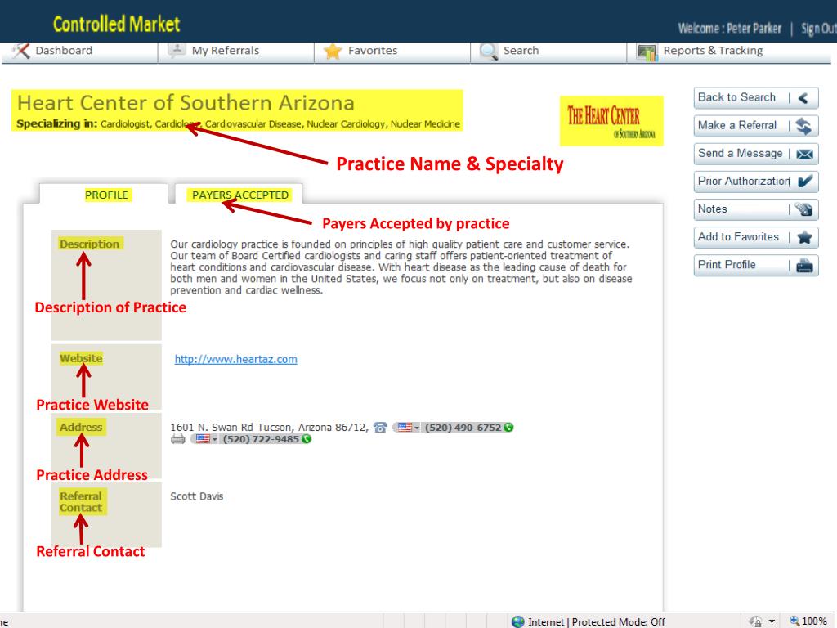Open the status bar security dropdown arrow
The image size is (837, 628).
[x=772, y=621]
